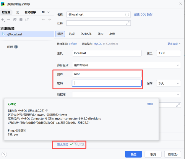Click the SSL: yes text
The width and height of the screenshot is (185, 159).
tap(13, 135)
